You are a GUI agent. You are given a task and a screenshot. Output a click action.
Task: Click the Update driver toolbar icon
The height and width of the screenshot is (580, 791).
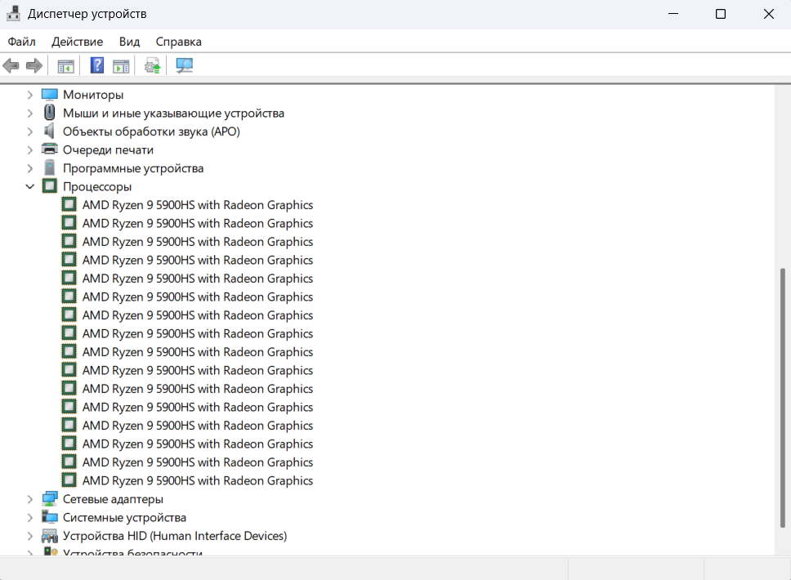[152, 66]
